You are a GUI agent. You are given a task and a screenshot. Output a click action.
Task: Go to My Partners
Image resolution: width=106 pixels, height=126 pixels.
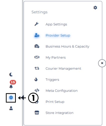(x=56, y=58)
